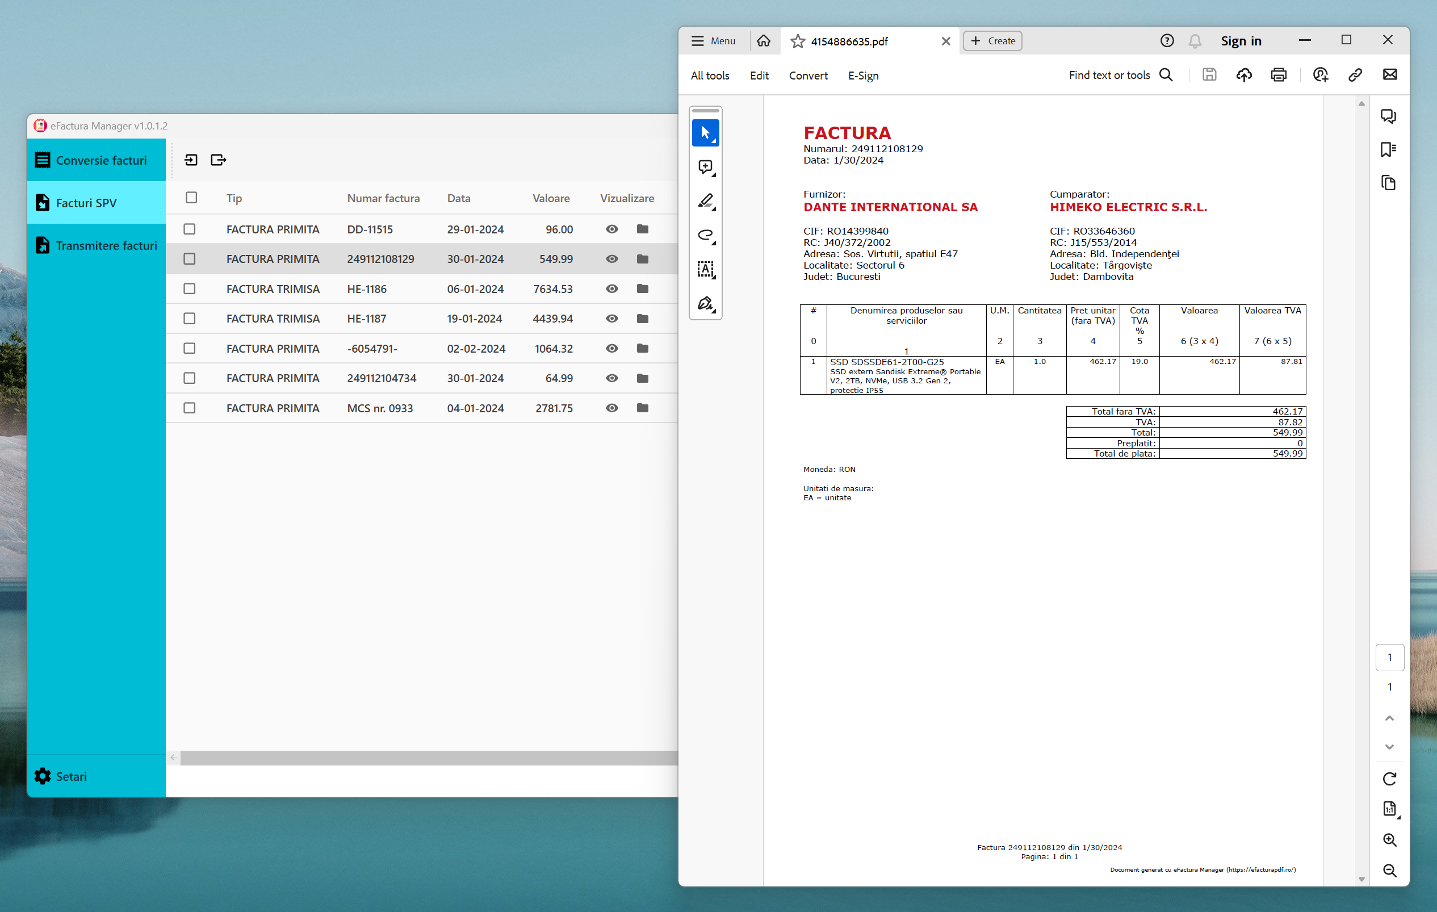Rotate the page with the rotate icon
The height and width of the screenshot is (912, 1437).
[x=1389, y=779]
